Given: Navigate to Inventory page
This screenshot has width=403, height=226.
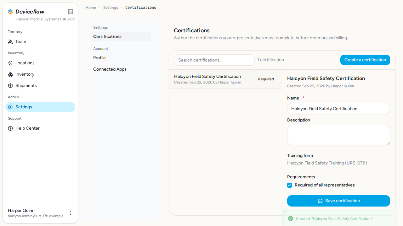Looking at the screenshot, I should 40,74.
